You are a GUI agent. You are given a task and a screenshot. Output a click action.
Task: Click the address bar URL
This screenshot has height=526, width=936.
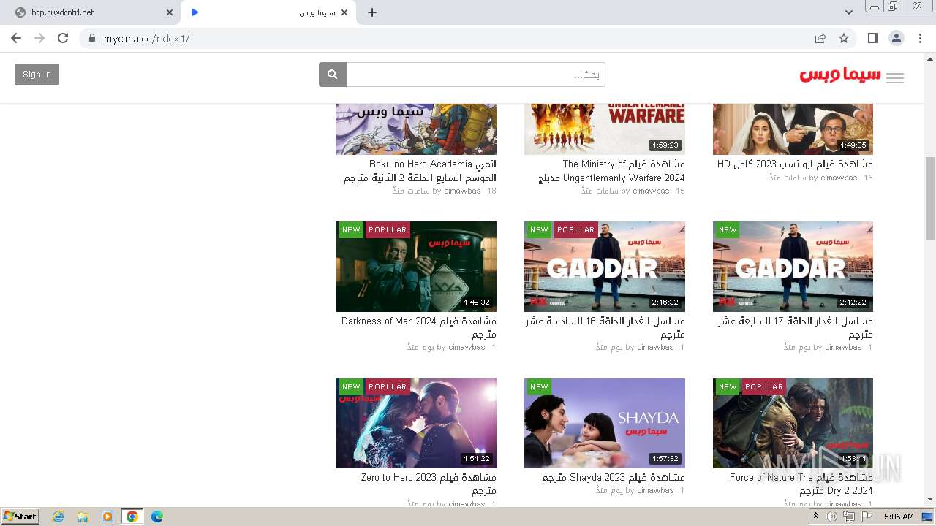146,39
